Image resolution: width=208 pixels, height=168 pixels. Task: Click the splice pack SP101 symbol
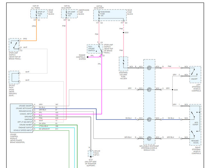pyautogui.click(x=91, y=154)
